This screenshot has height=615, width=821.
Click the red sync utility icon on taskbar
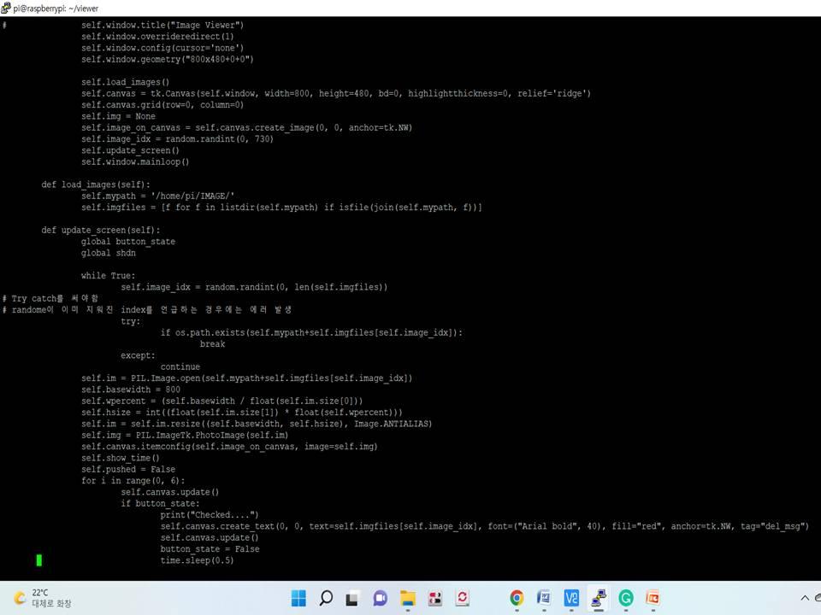pyautogui.click(x=462, y=598)
